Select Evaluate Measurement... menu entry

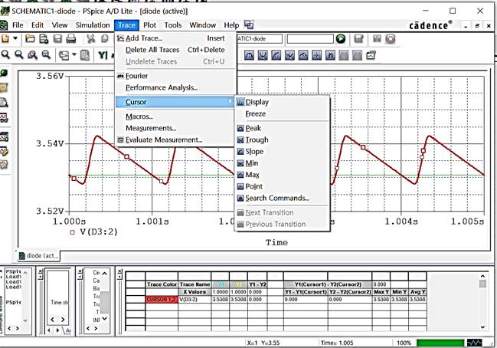click(x=175, y=140)
